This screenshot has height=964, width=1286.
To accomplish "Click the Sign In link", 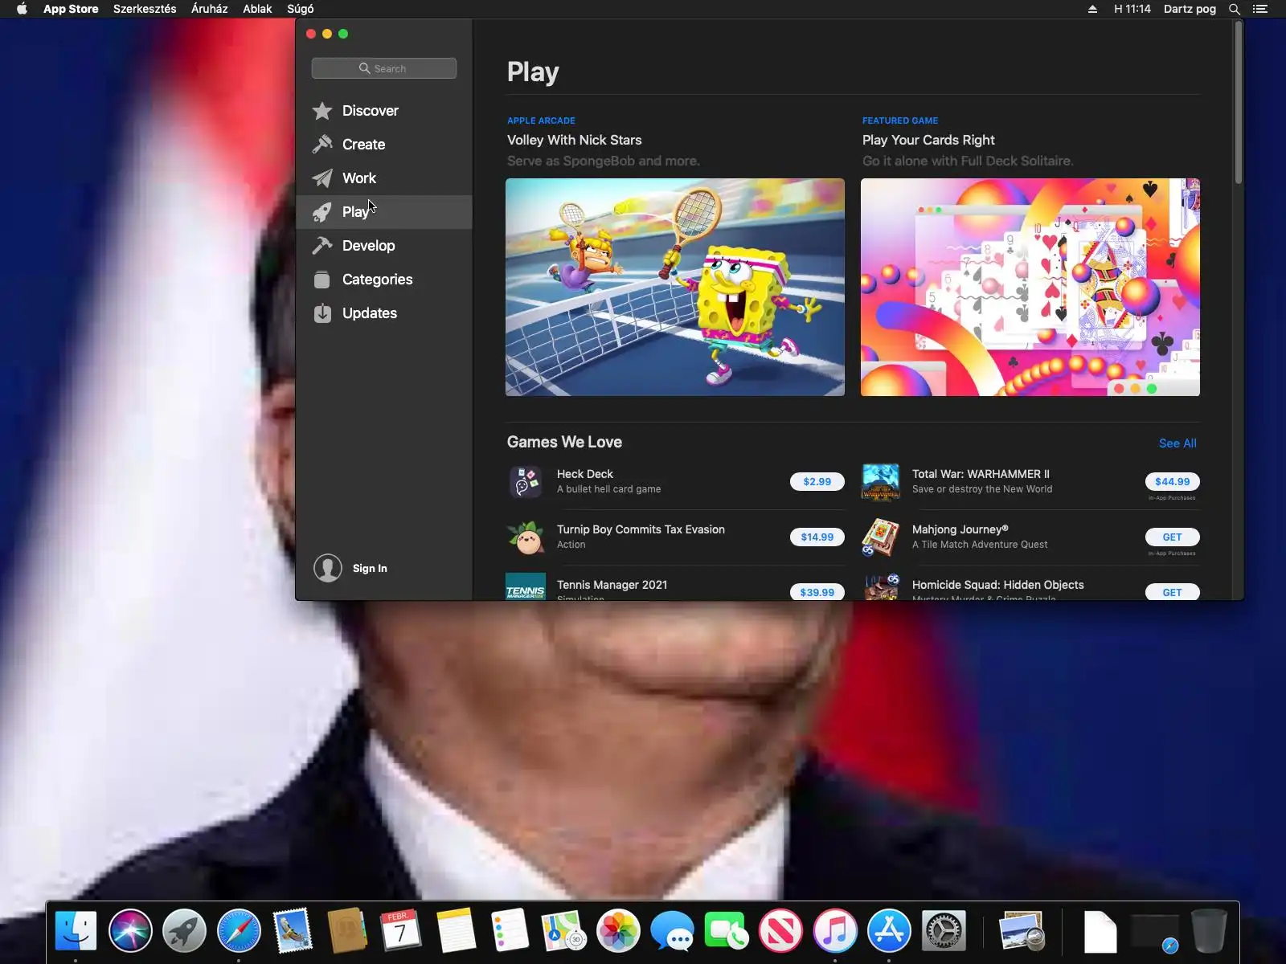I will pos(370,568).
